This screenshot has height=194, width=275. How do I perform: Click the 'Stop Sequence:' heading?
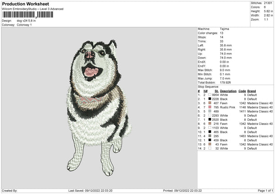pyautogui.click(x=209, y=86)
